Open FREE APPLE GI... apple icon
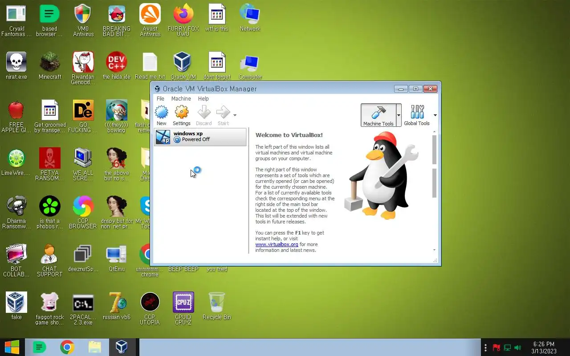 click(x=16, y=117)
